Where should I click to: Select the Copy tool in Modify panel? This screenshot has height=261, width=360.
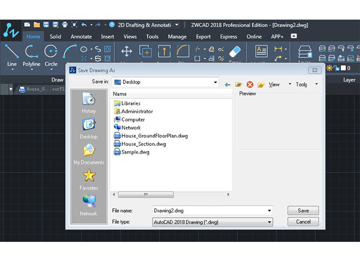pyautogui.click(x=145, y=51)
